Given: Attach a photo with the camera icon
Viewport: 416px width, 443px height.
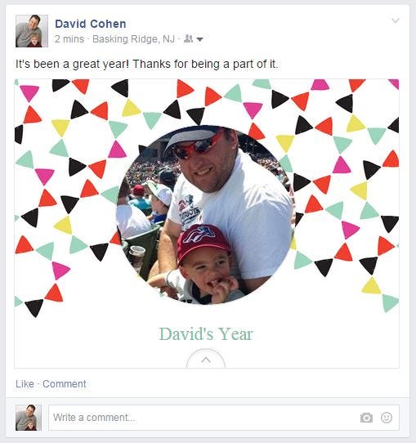Looking at the screenshot, I should click(x=366, y=418).
